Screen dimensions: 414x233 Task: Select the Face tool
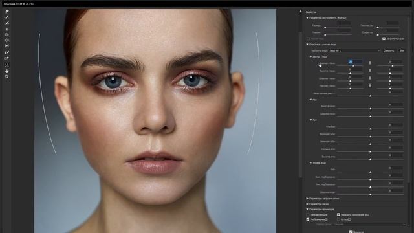7,65
